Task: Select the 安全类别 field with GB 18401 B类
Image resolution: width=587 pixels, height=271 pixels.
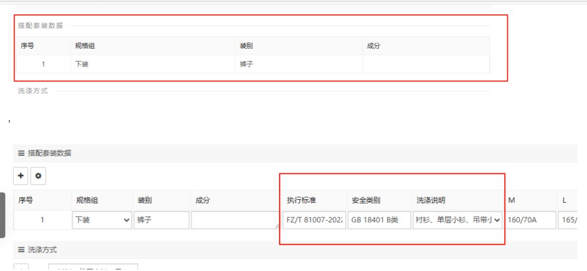Action: (x=379, y=220)
